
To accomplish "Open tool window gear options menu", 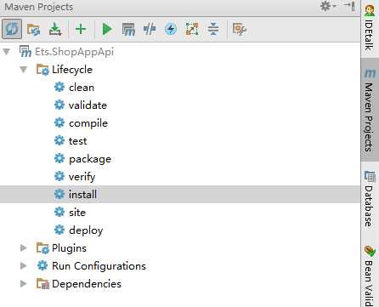I will (328, 6).
